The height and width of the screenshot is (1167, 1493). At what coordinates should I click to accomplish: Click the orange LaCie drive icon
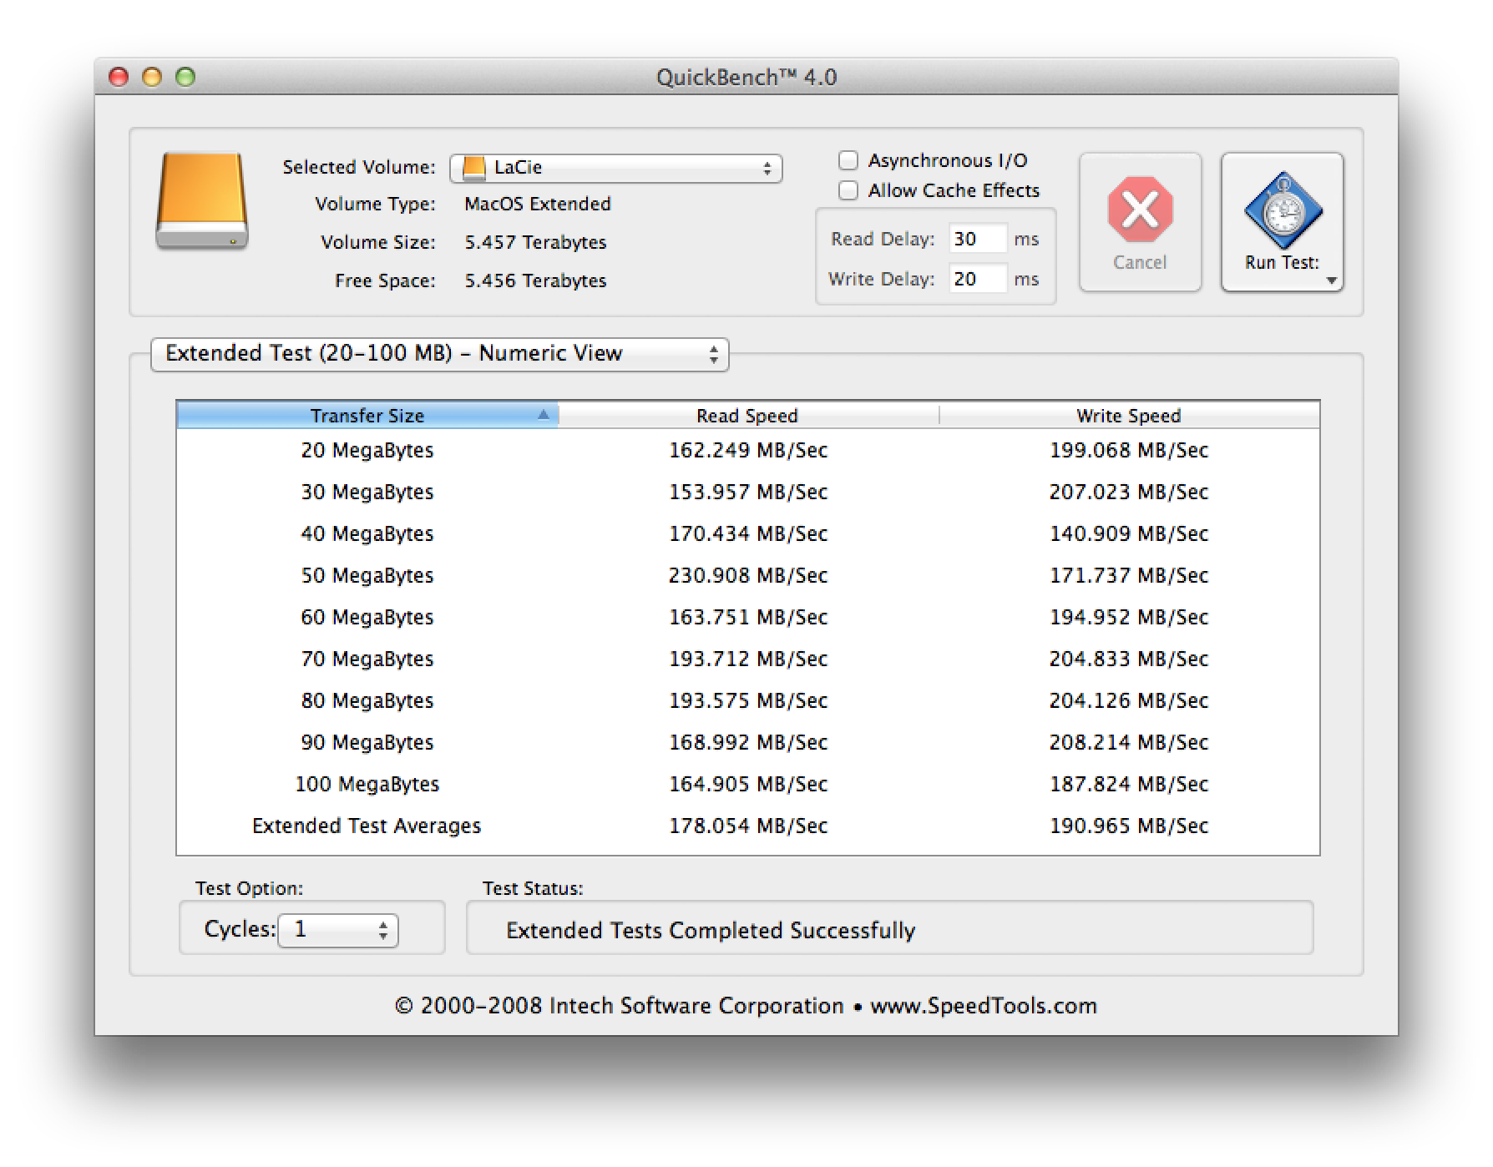coord(201,201)
